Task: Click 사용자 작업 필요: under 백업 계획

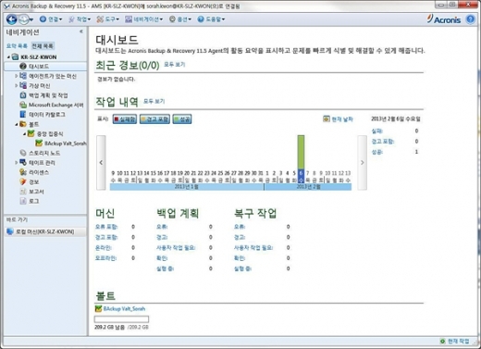Action: pos(176,248)
